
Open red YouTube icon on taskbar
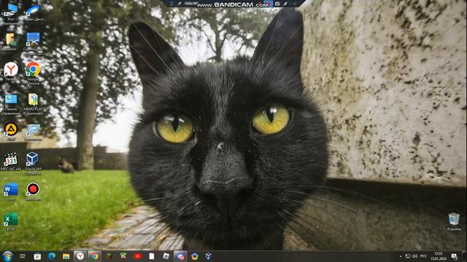(137, 256)
